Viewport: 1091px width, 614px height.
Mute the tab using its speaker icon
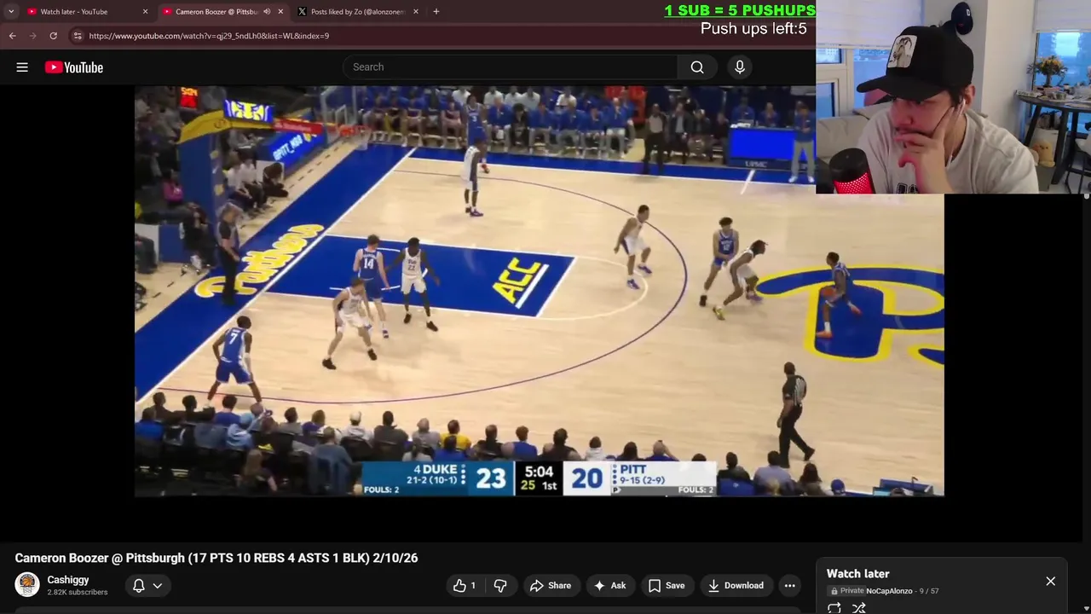(267, 12)
